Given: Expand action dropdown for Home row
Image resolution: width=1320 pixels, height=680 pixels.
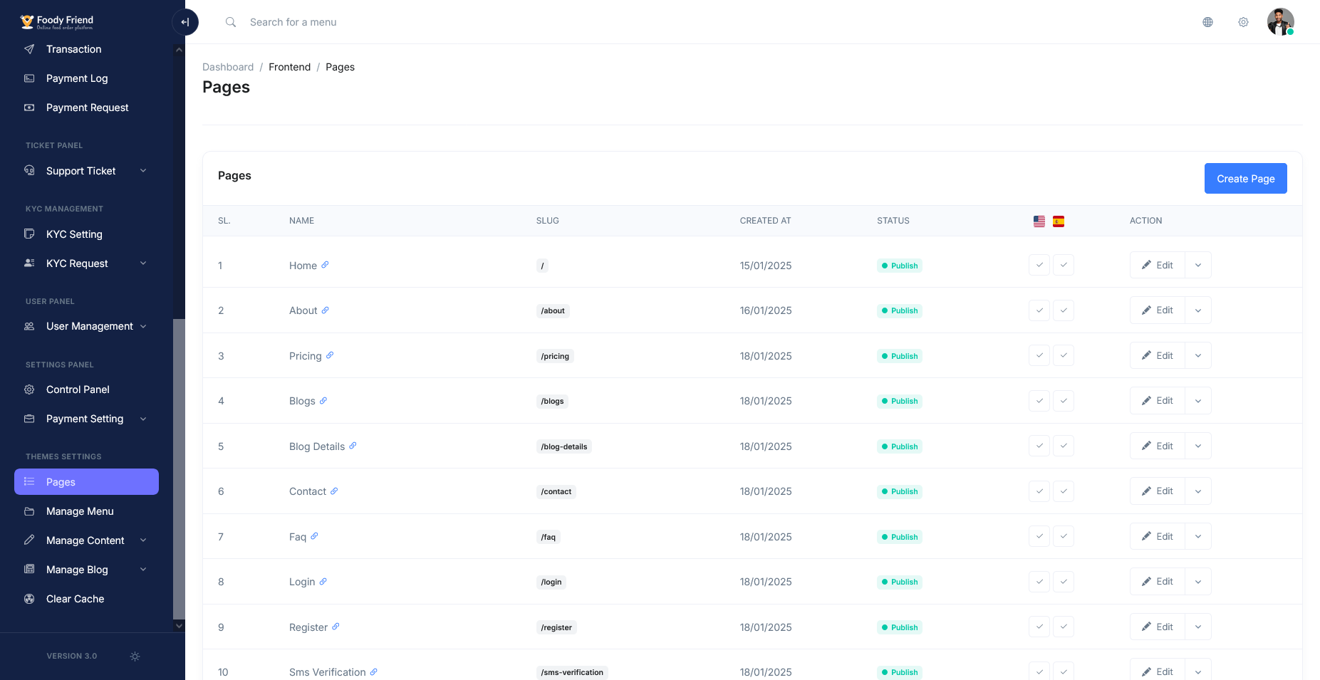Looking at the screenshot, I should tap(1198, 265).
